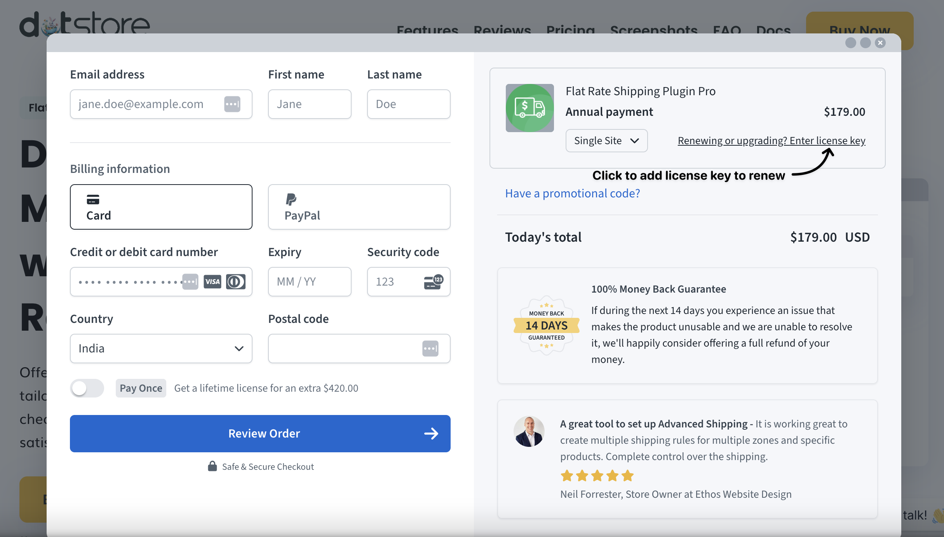The height and width of the screenshot is (537, 944).
Task: Select Card as the payment method
Action: (161, 207)
